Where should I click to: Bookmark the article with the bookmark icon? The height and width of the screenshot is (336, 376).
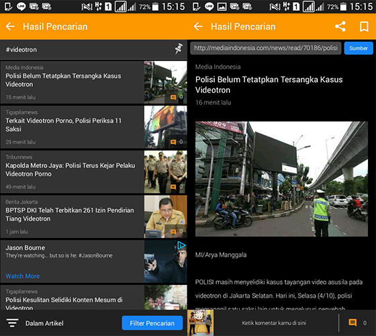coord(364,26)
